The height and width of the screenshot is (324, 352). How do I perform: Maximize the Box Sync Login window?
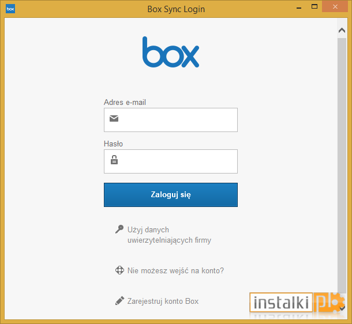(x=314, y=7)
